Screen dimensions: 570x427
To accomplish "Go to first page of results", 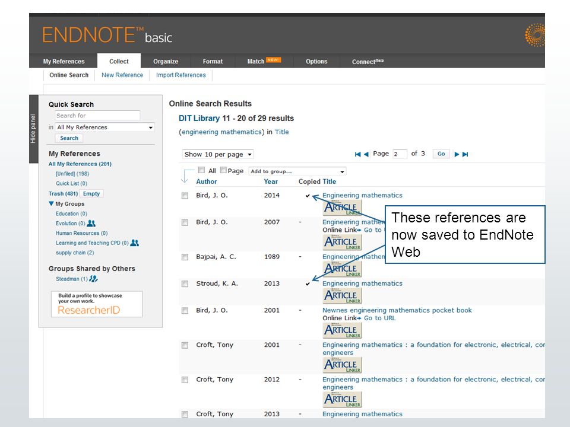I will click(x=357, y=154).
